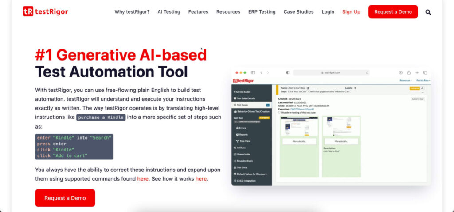Click the code line 'click "Add to cart"'

click(62, 156)
